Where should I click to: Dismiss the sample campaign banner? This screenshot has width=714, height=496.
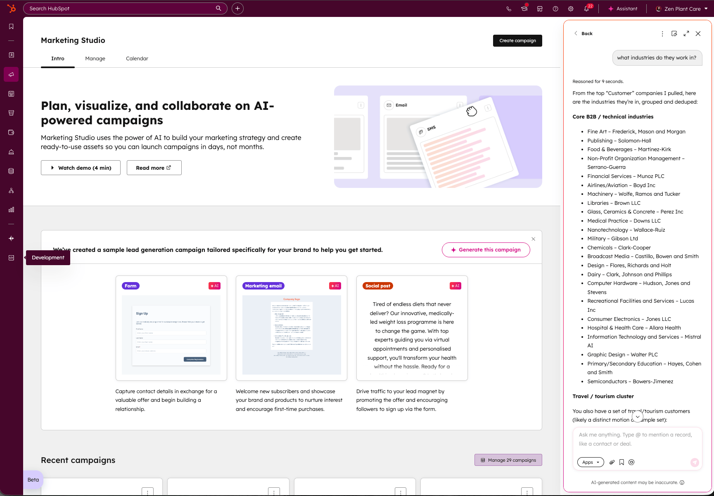[x=533, y=239]
